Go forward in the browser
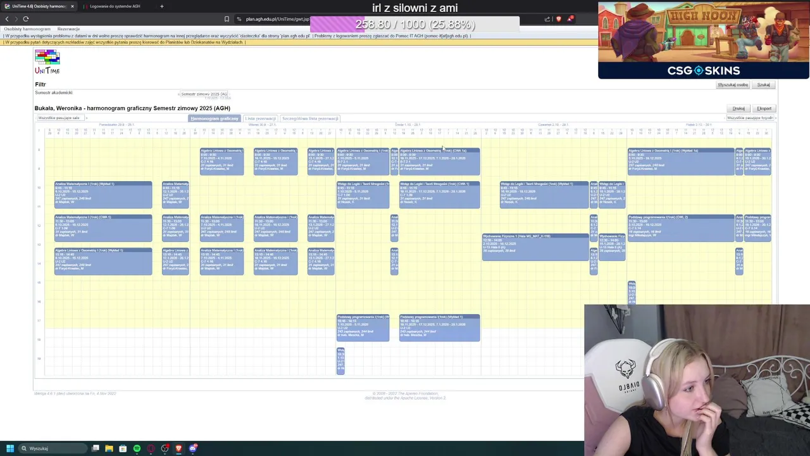Image resolution: width=810 pixels, height=456 pixels. click(x=16, y=19)
